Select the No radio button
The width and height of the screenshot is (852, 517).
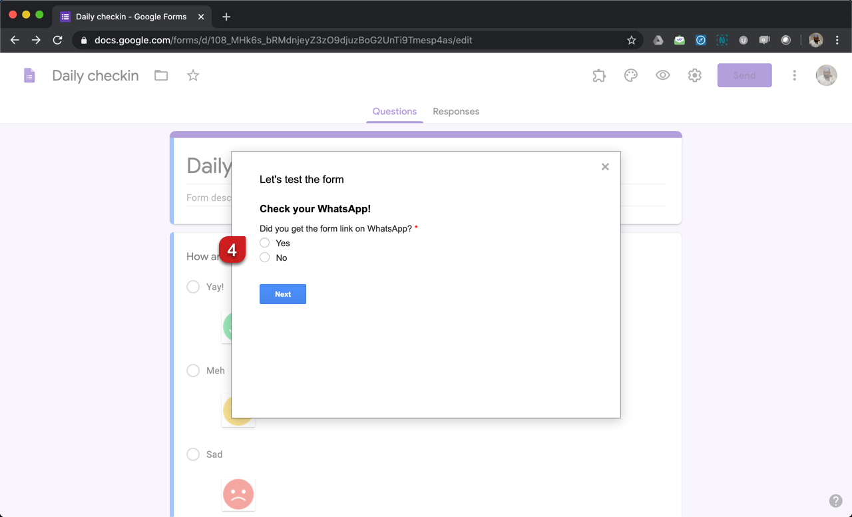(265, 258)
